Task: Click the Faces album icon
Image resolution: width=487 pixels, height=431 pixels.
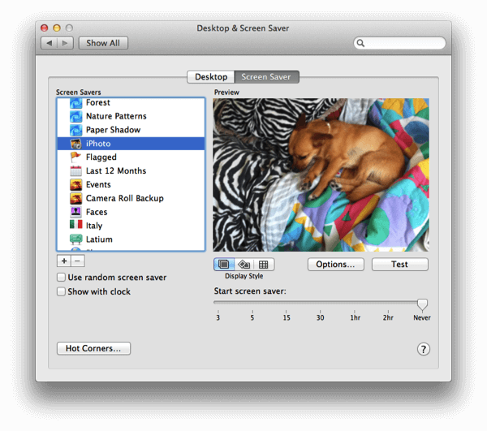Action: (x=75, y=212)
